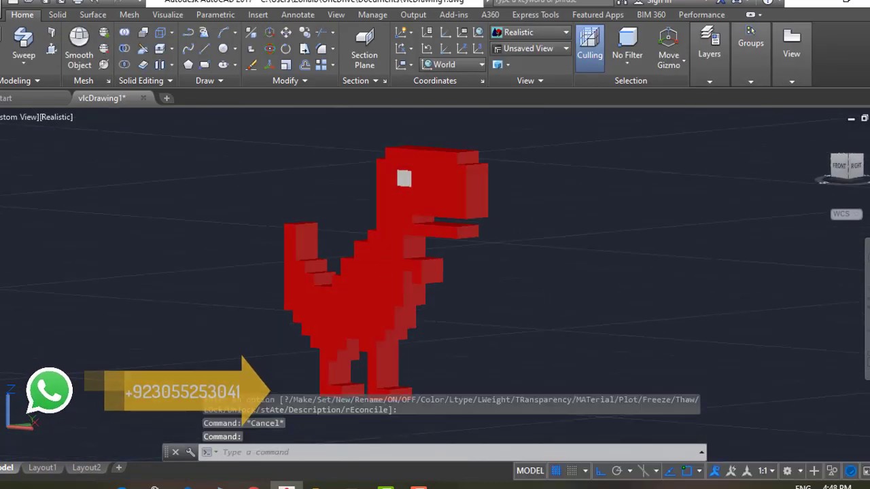Toggle 2D object snap in status bar
This screenshot has height=489, width=870.
[687, 471]
